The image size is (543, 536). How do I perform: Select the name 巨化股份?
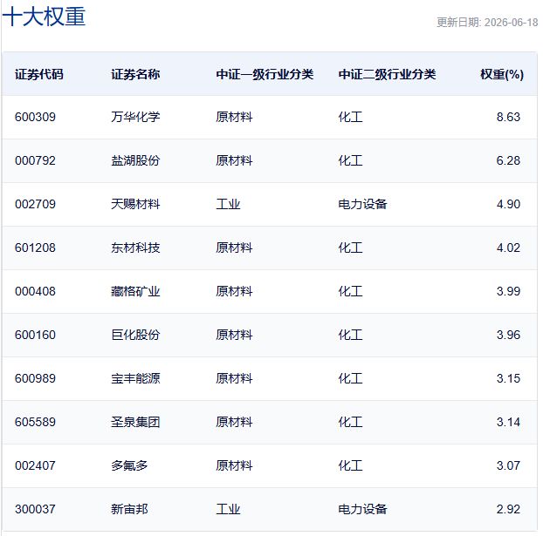(135, 335)
